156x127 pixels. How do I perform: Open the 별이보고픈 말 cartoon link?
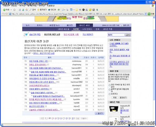124,111
